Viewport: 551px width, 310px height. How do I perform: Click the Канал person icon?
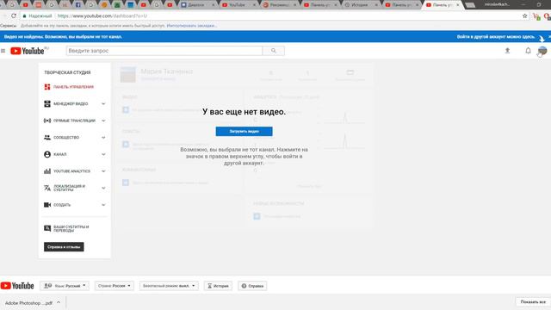[x=47, y=154]
